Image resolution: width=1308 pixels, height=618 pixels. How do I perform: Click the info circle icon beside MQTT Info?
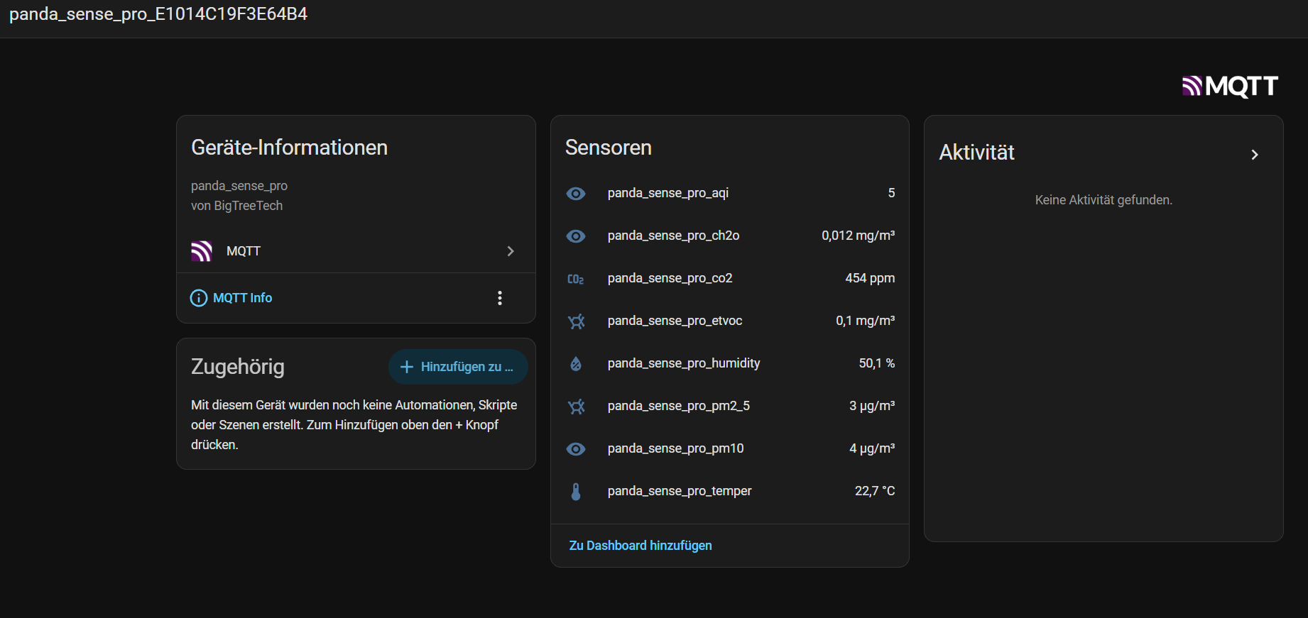coord(199,298)
